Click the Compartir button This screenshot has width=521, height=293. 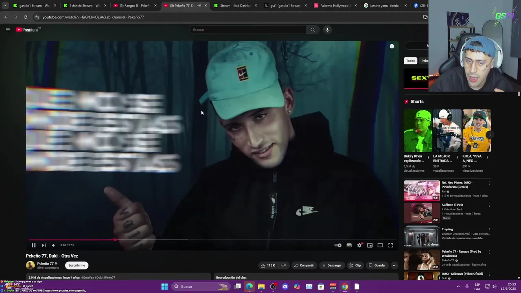(304, 265)
